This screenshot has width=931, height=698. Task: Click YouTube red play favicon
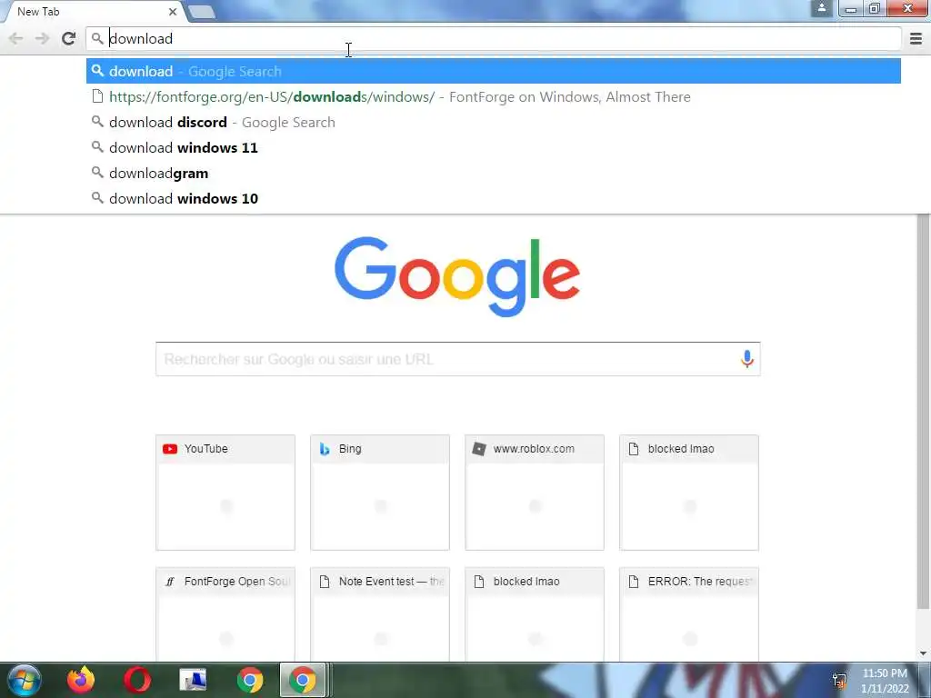(x=170, y=449)
